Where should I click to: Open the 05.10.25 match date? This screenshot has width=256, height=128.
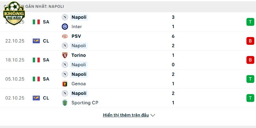pos(15,79)
